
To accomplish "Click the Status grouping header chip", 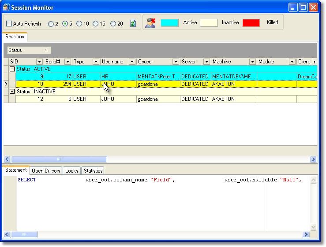I will click(29, 50).
